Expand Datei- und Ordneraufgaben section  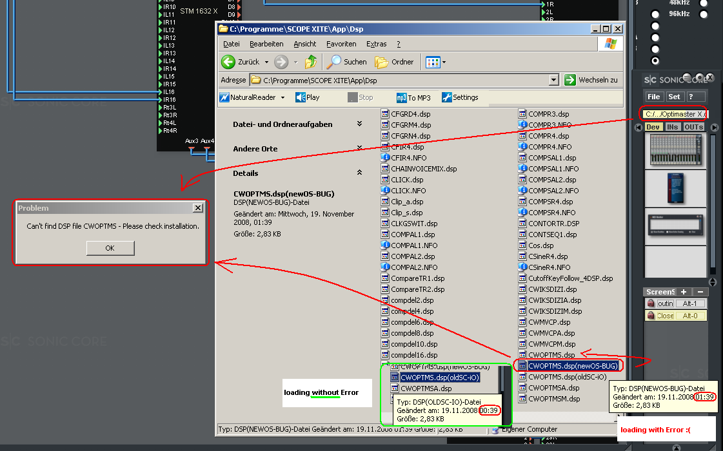pos(359,124)
